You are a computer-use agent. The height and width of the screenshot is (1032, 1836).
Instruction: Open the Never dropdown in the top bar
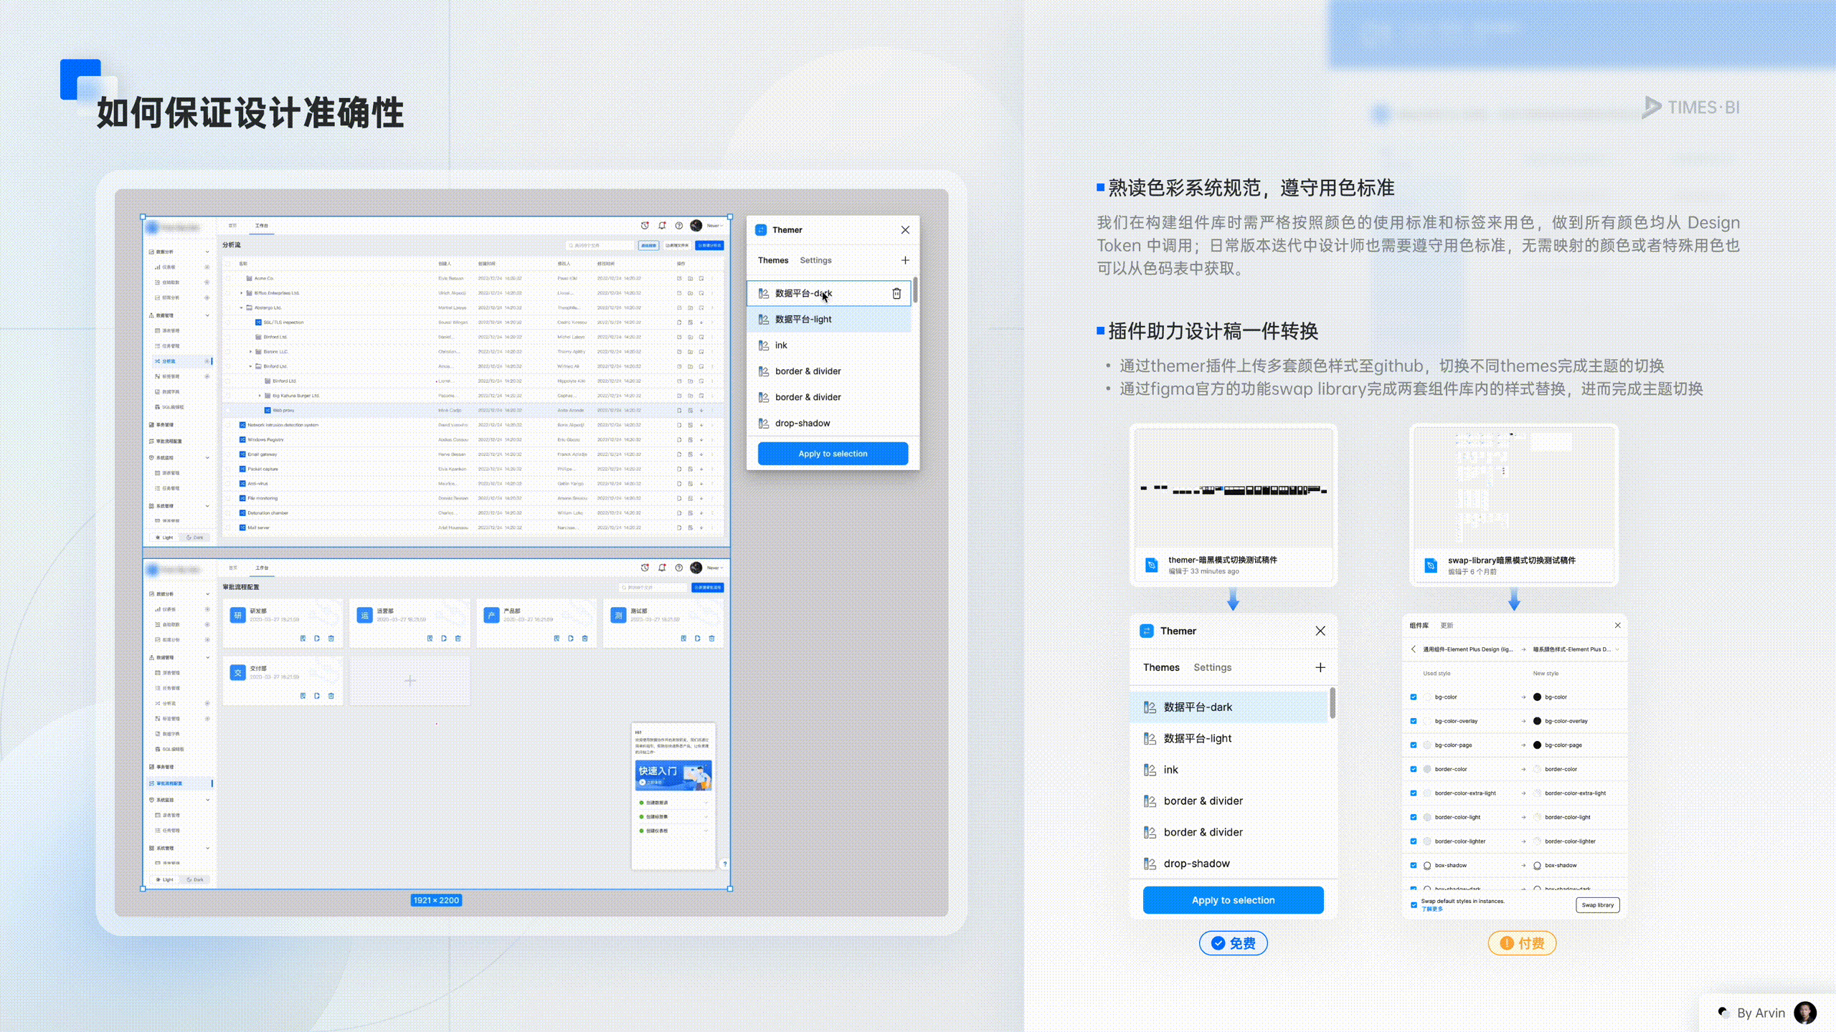tap(714, 226)
